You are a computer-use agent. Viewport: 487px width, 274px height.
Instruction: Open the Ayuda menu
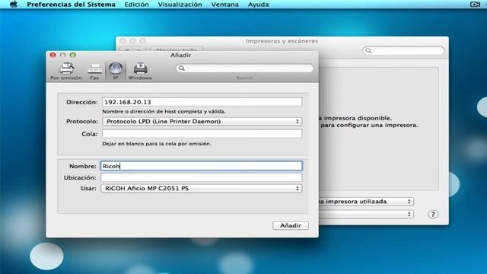coord(258,5)
